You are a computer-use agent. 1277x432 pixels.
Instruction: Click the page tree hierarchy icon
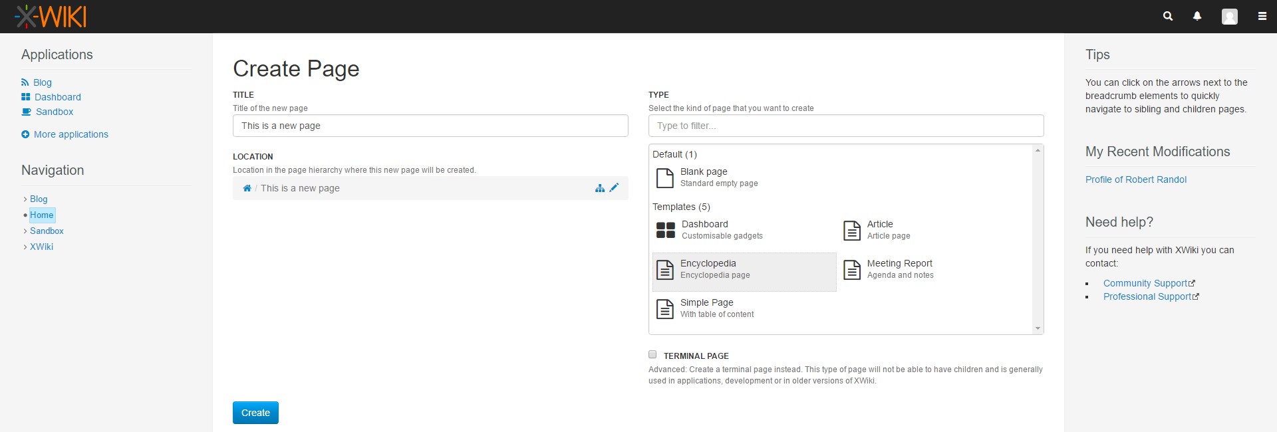[x=600, y=188]
